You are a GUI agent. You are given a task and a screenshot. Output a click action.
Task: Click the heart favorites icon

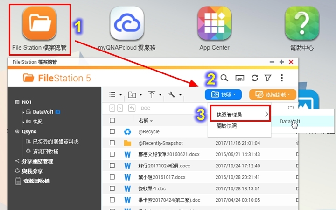pos(291,108)
